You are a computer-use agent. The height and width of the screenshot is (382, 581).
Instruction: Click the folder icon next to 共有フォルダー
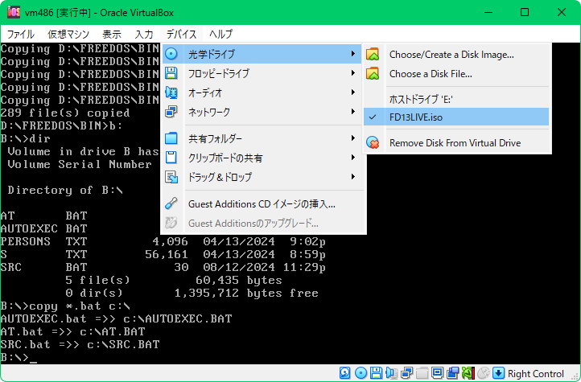(x=171, y=138)
